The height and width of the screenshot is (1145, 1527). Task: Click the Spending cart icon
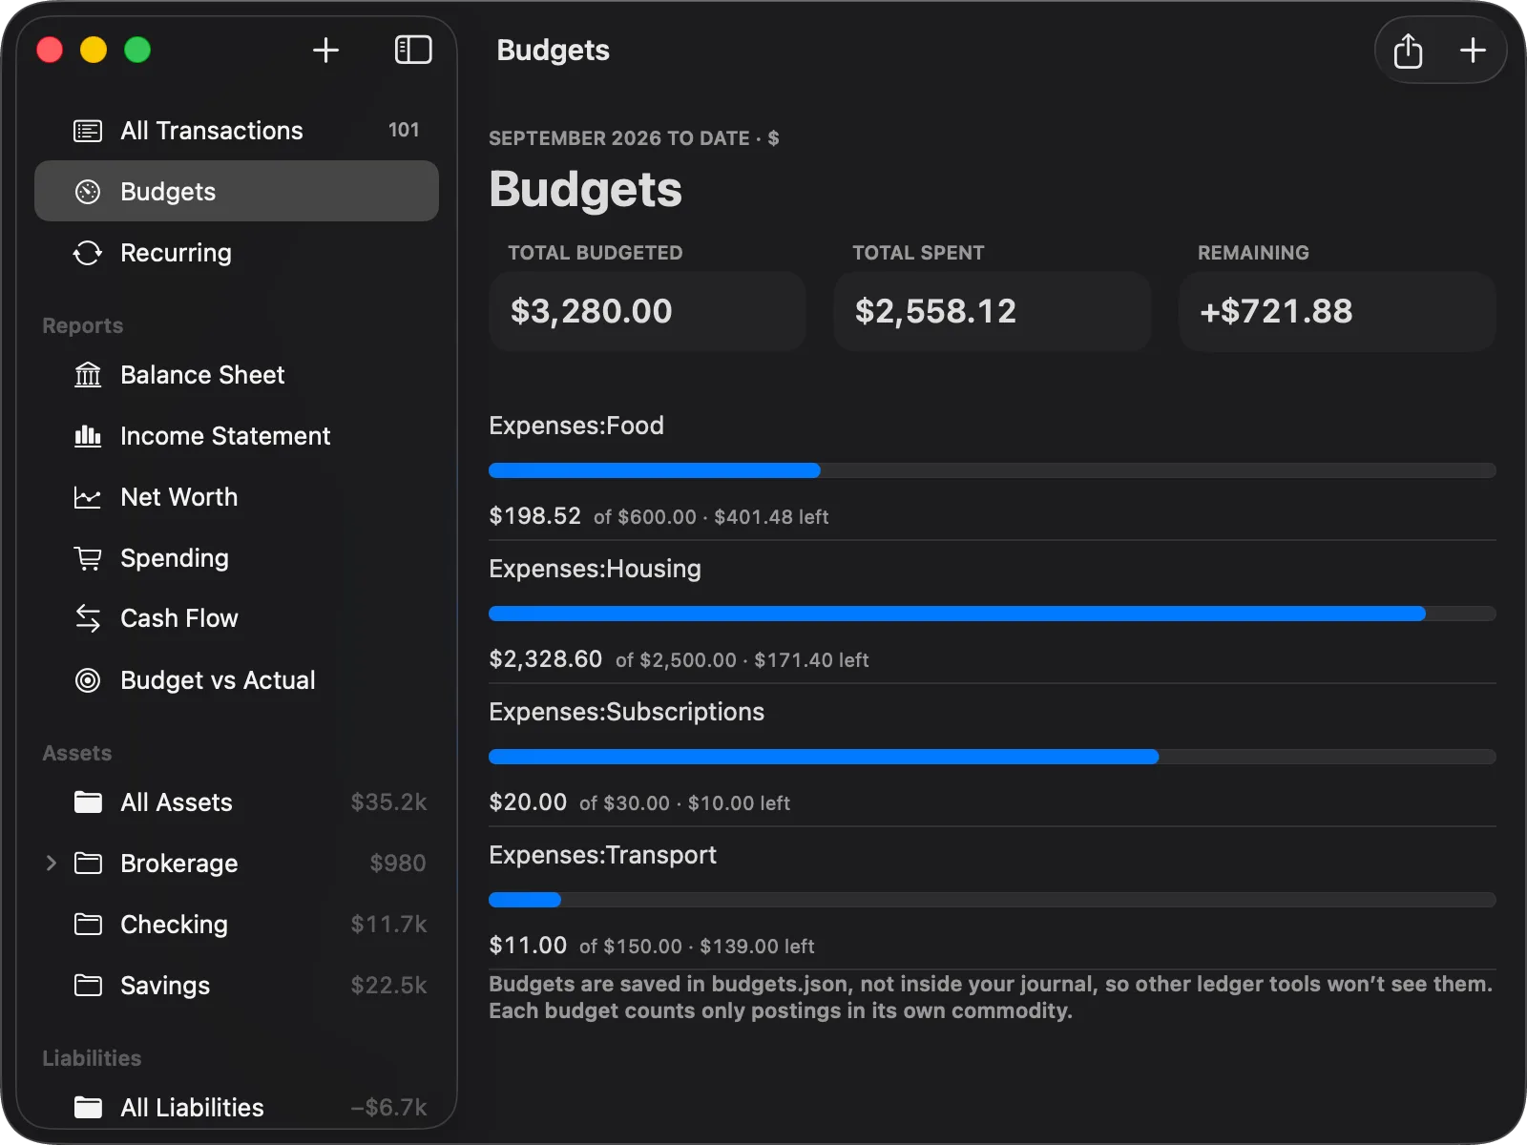click(88, 558)
